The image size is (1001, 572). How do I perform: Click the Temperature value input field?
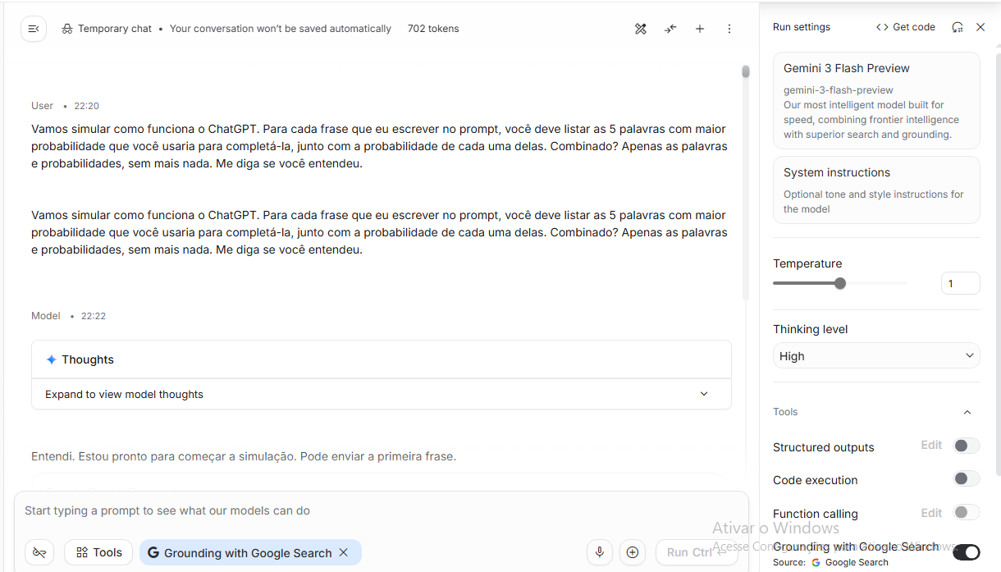coord(960,283)
